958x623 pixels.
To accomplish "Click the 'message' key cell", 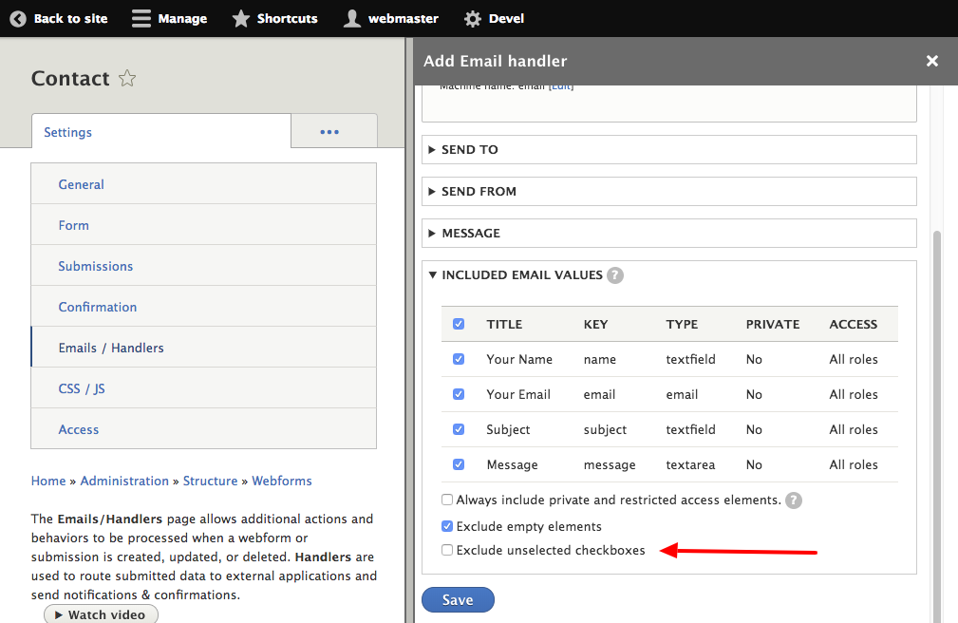I will 610,465.
